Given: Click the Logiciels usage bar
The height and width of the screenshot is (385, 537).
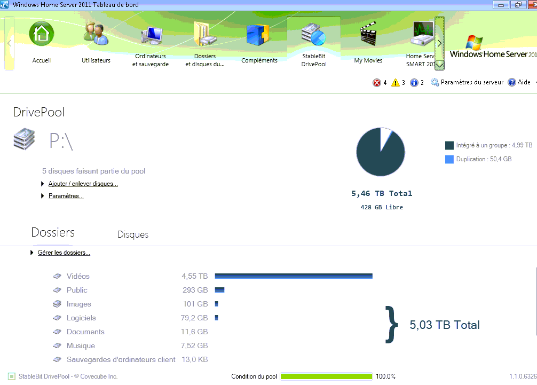Looking at the screenshot, I should pos(216,318).
